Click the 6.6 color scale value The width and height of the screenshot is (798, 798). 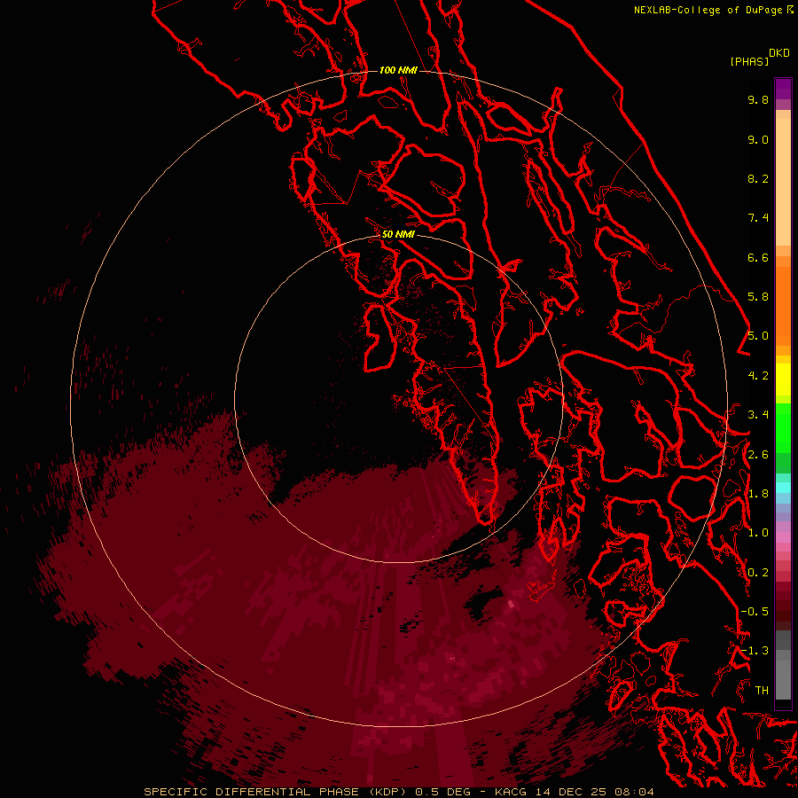click(x=758, y=257)
